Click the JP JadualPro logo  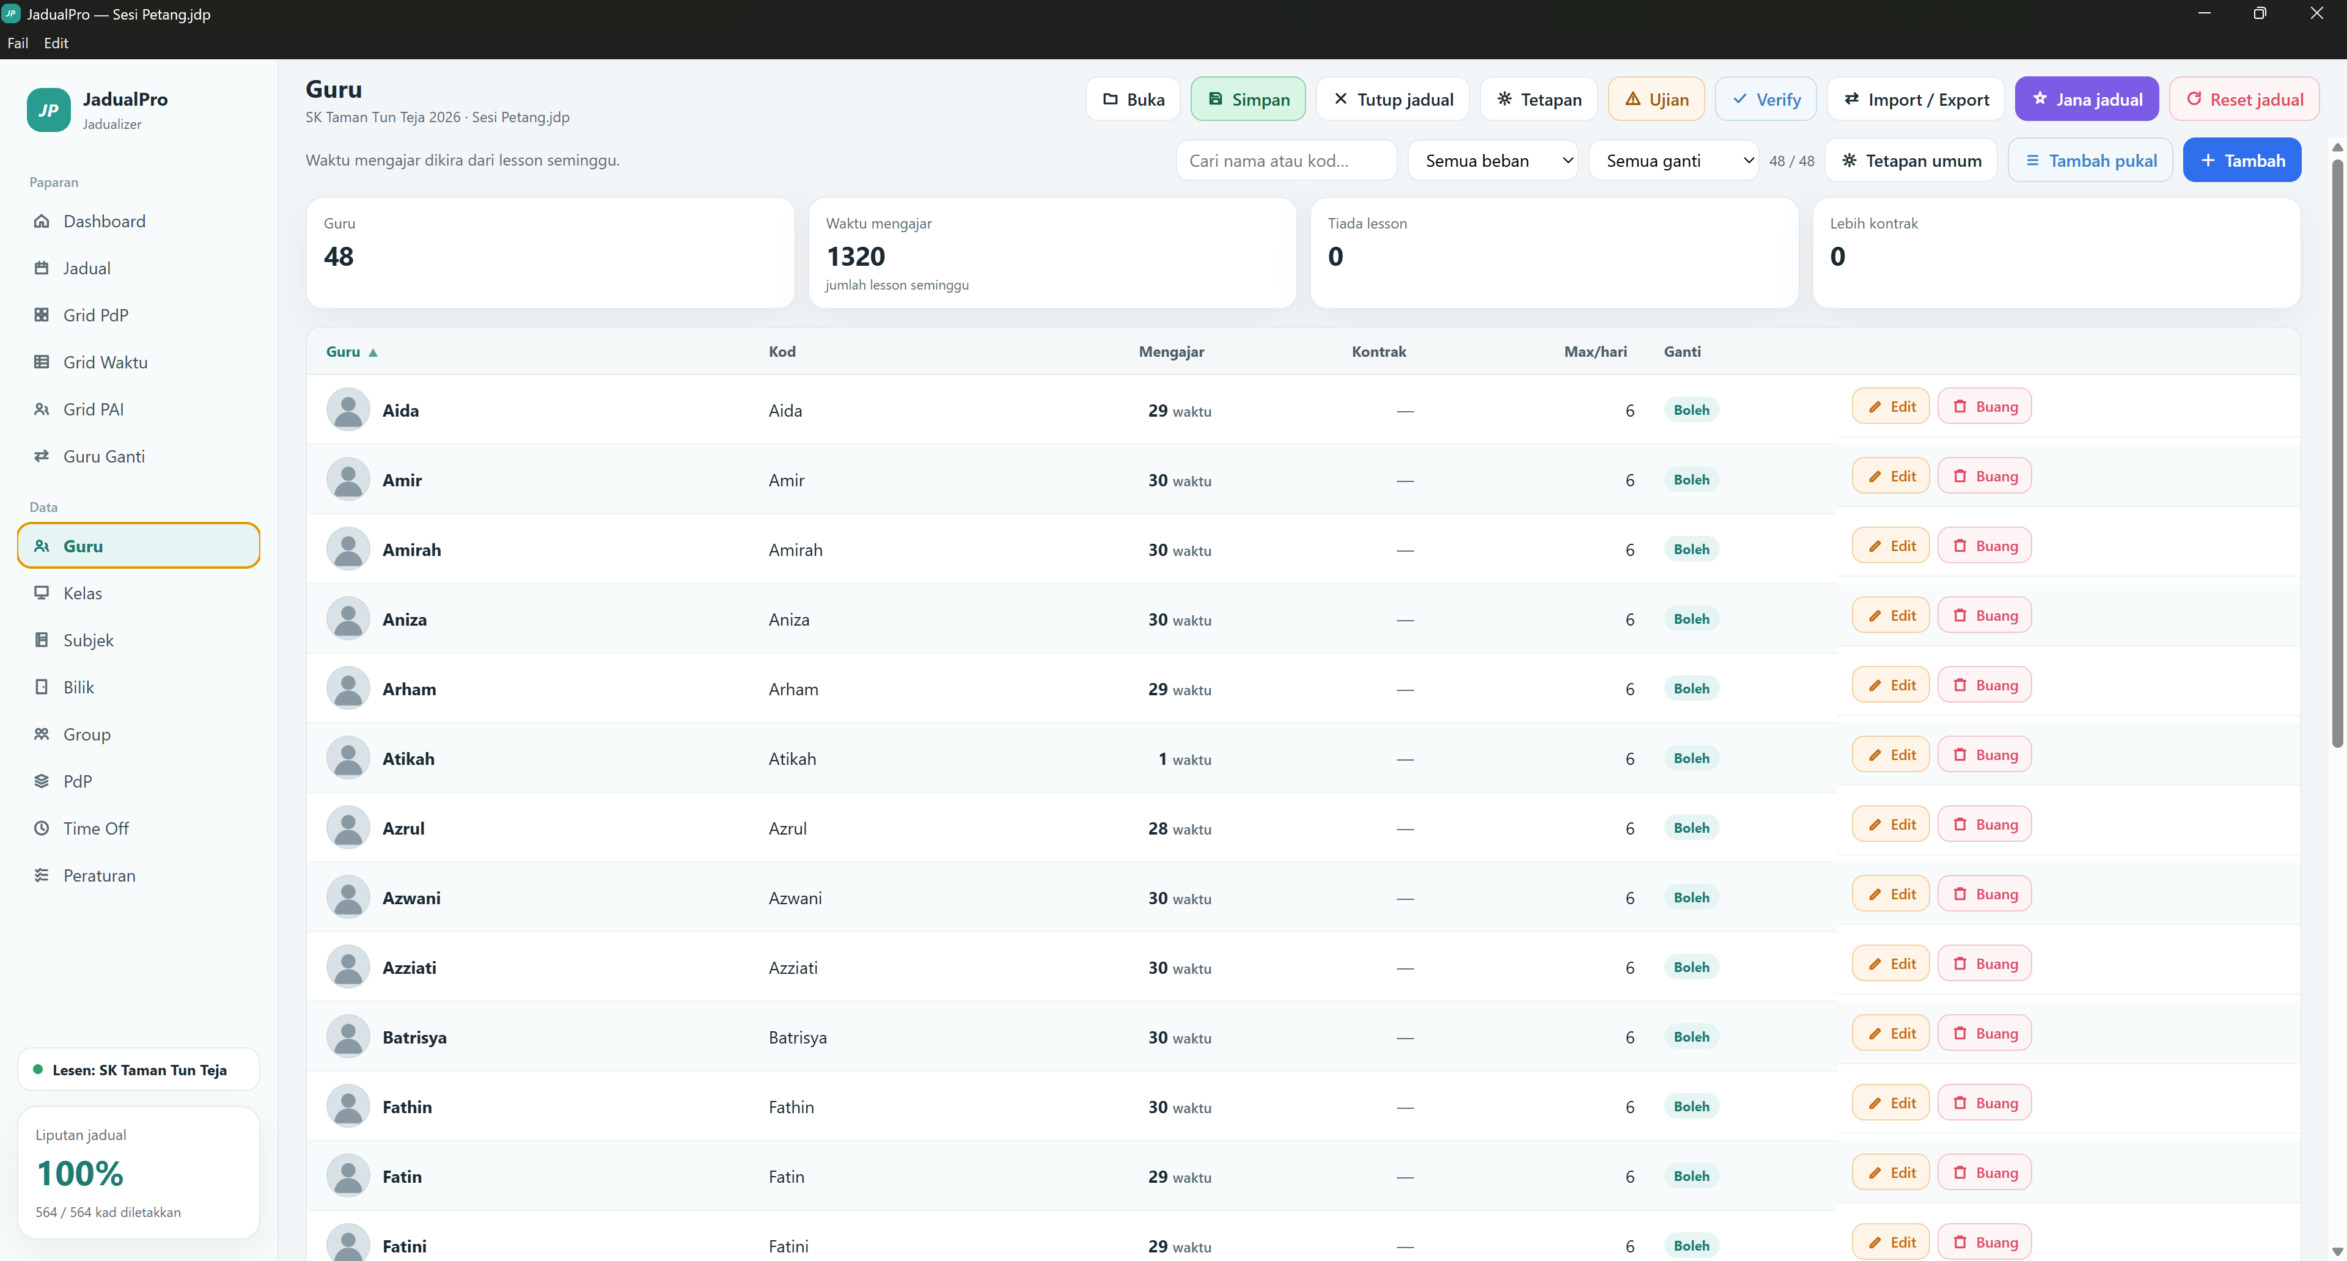click(x=48, y=110)
